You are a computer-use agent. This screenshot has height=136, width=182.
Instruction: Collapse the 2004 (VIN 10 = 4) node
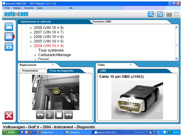pyautogui.click(x=31, y=46)
